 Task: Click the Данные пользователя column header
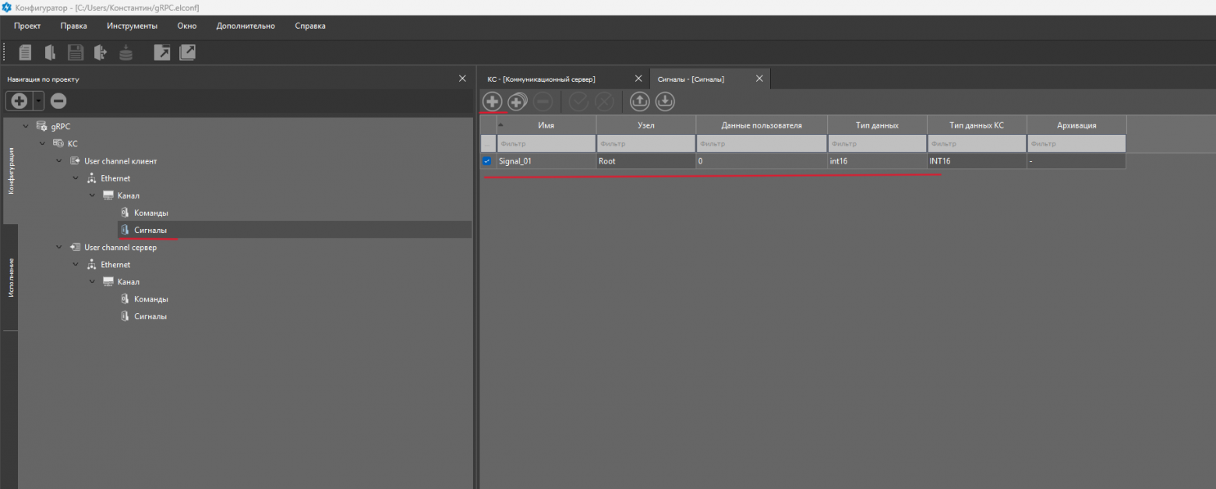click(x=762, y=125)
